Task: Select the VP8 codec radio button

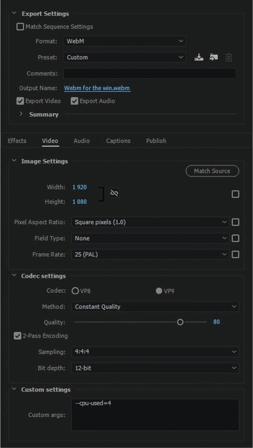Action: (x=75, y=291)
